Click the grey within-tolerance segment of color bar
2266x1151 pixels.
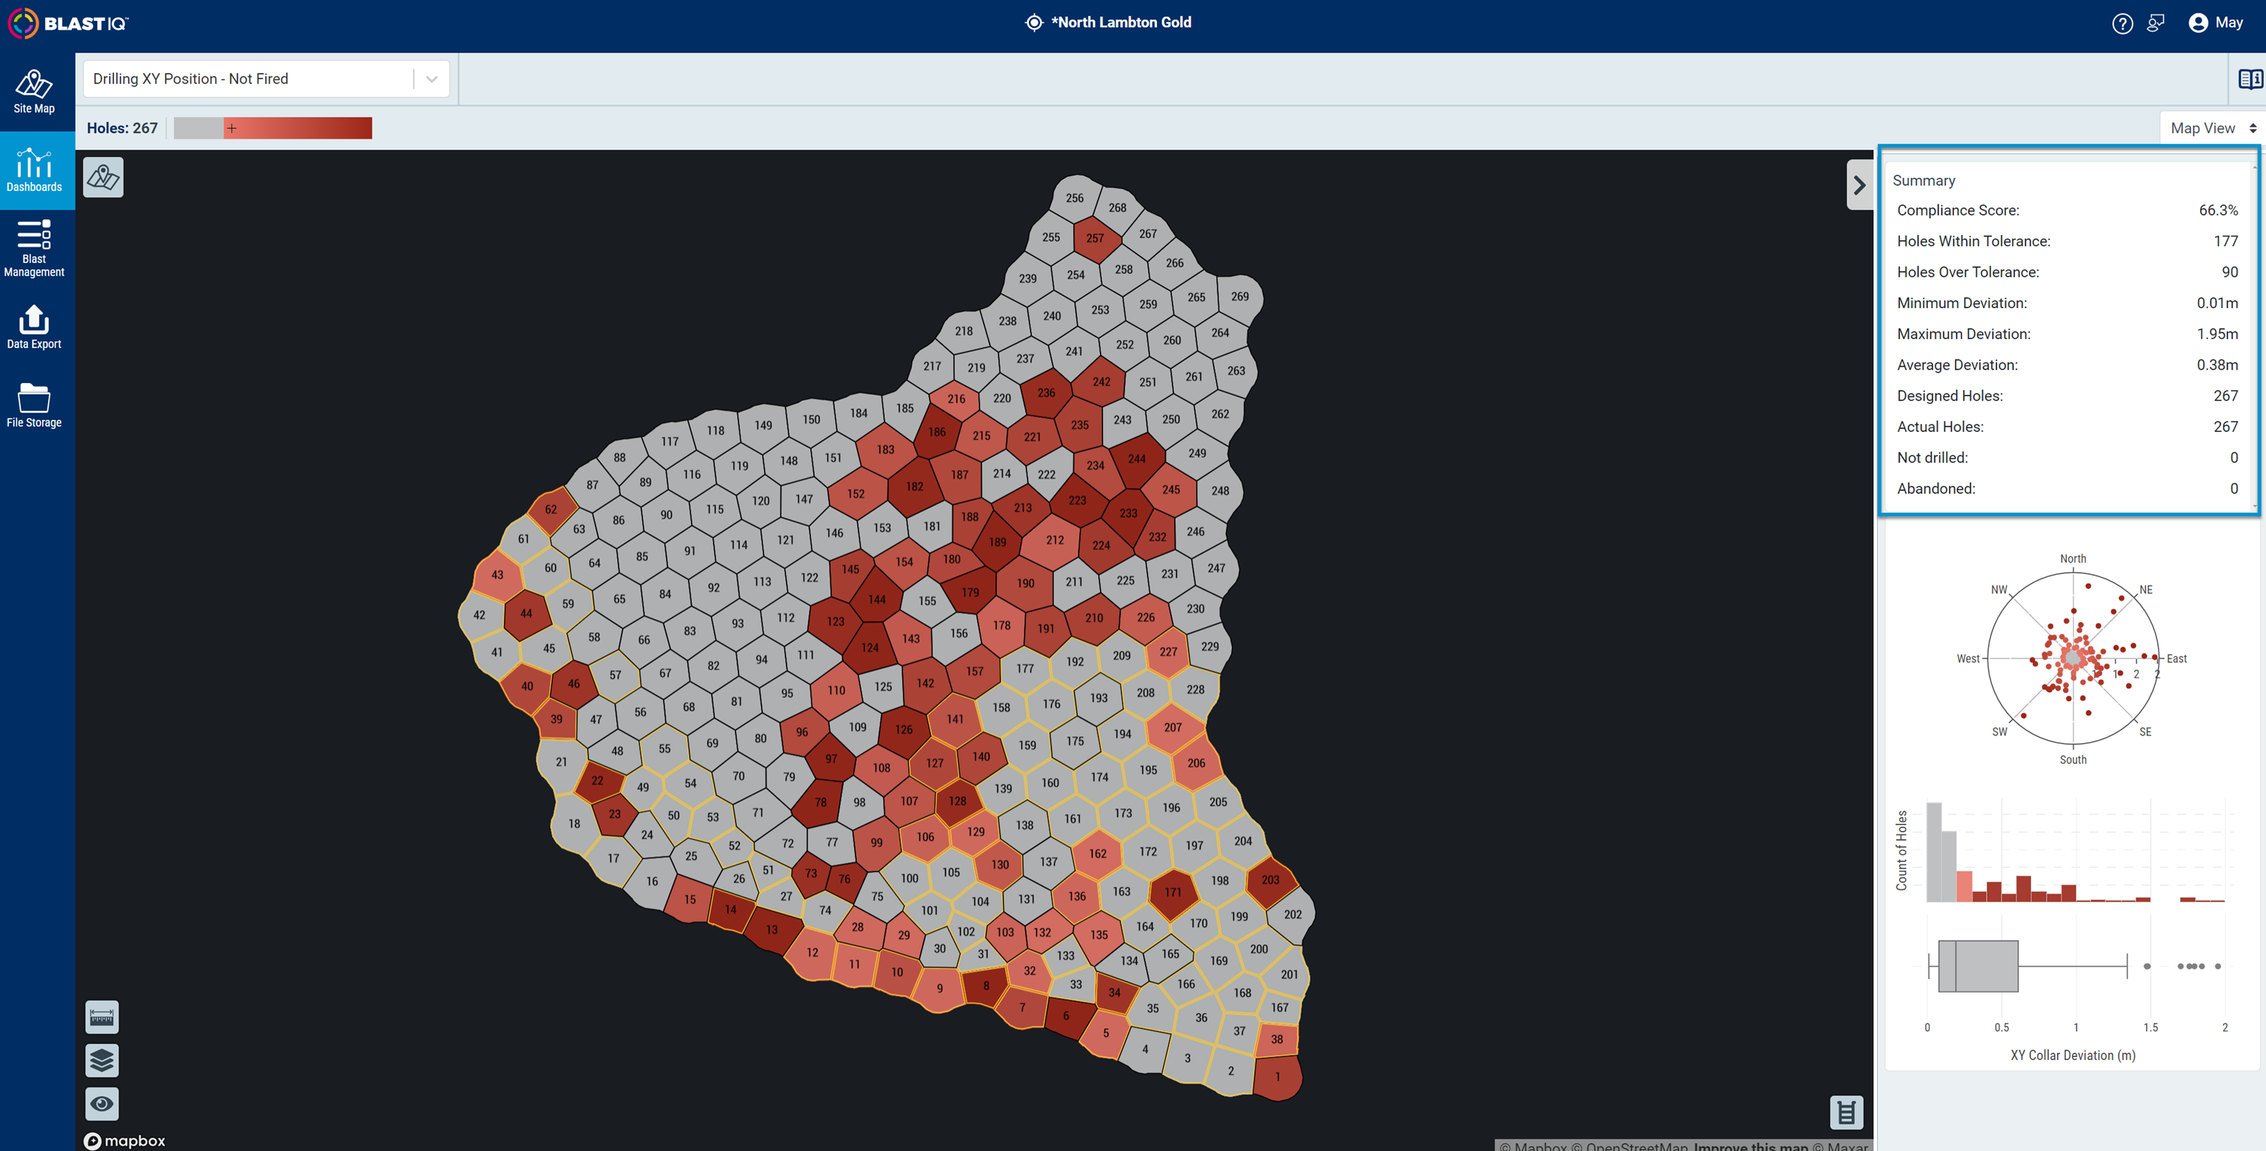[x=199, y=128]
